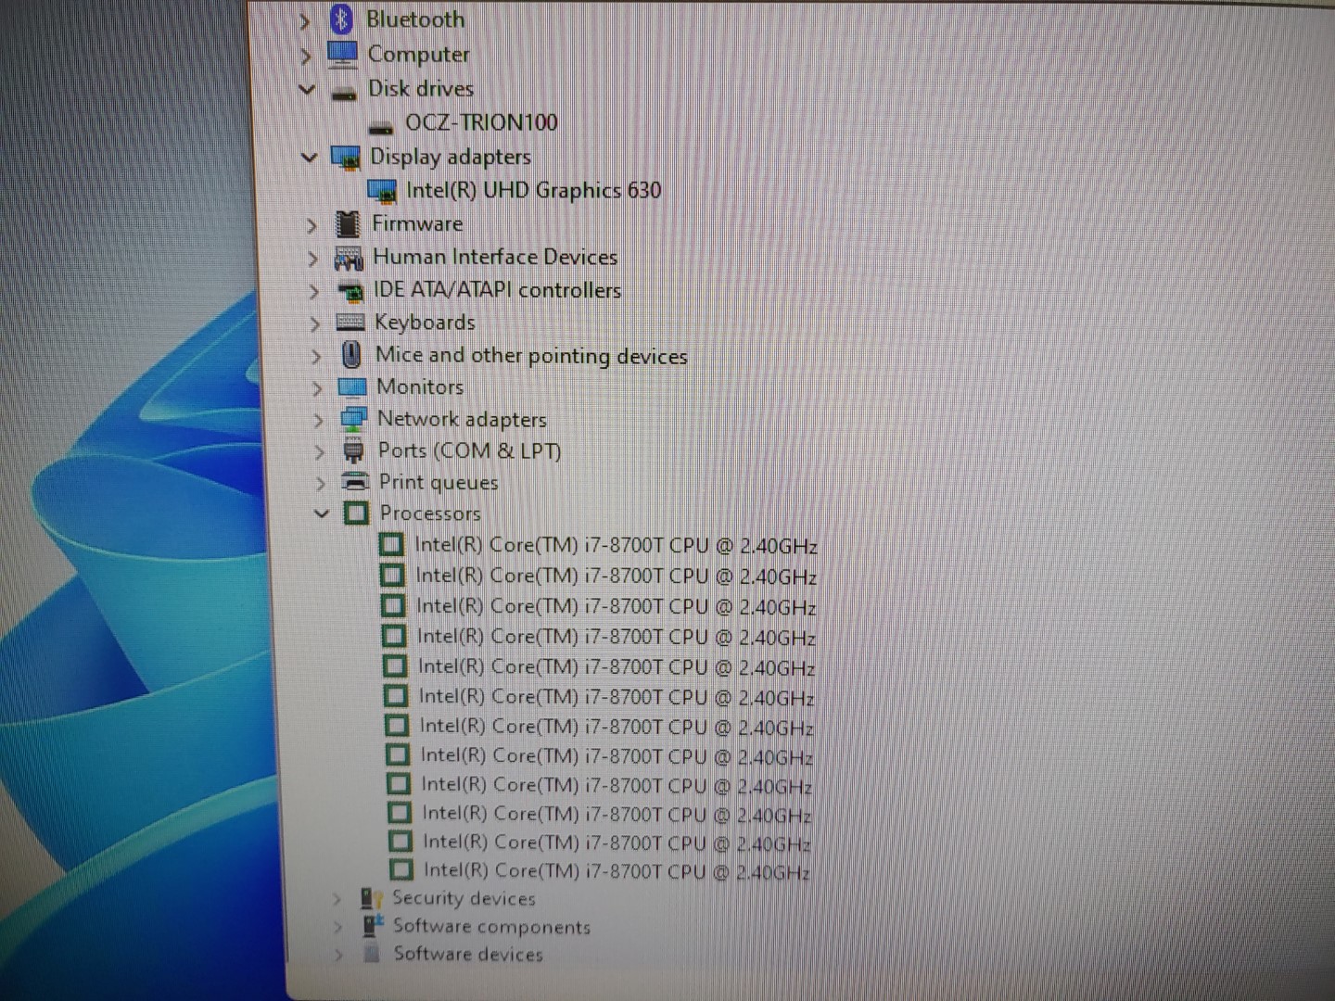Click the Bluetooth category icon
This screenshot has width=1335, height=1001.
pos(341,19)
